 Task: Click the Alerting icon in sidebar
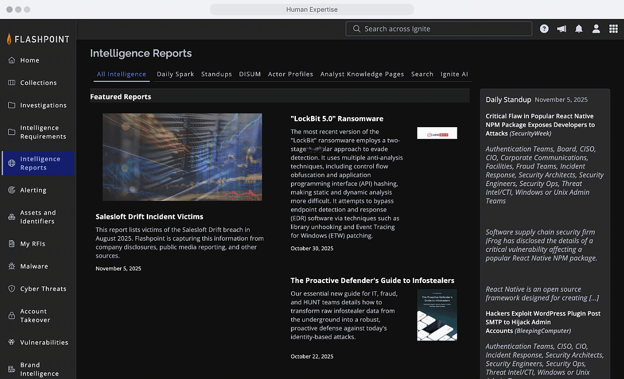point(12,190)
